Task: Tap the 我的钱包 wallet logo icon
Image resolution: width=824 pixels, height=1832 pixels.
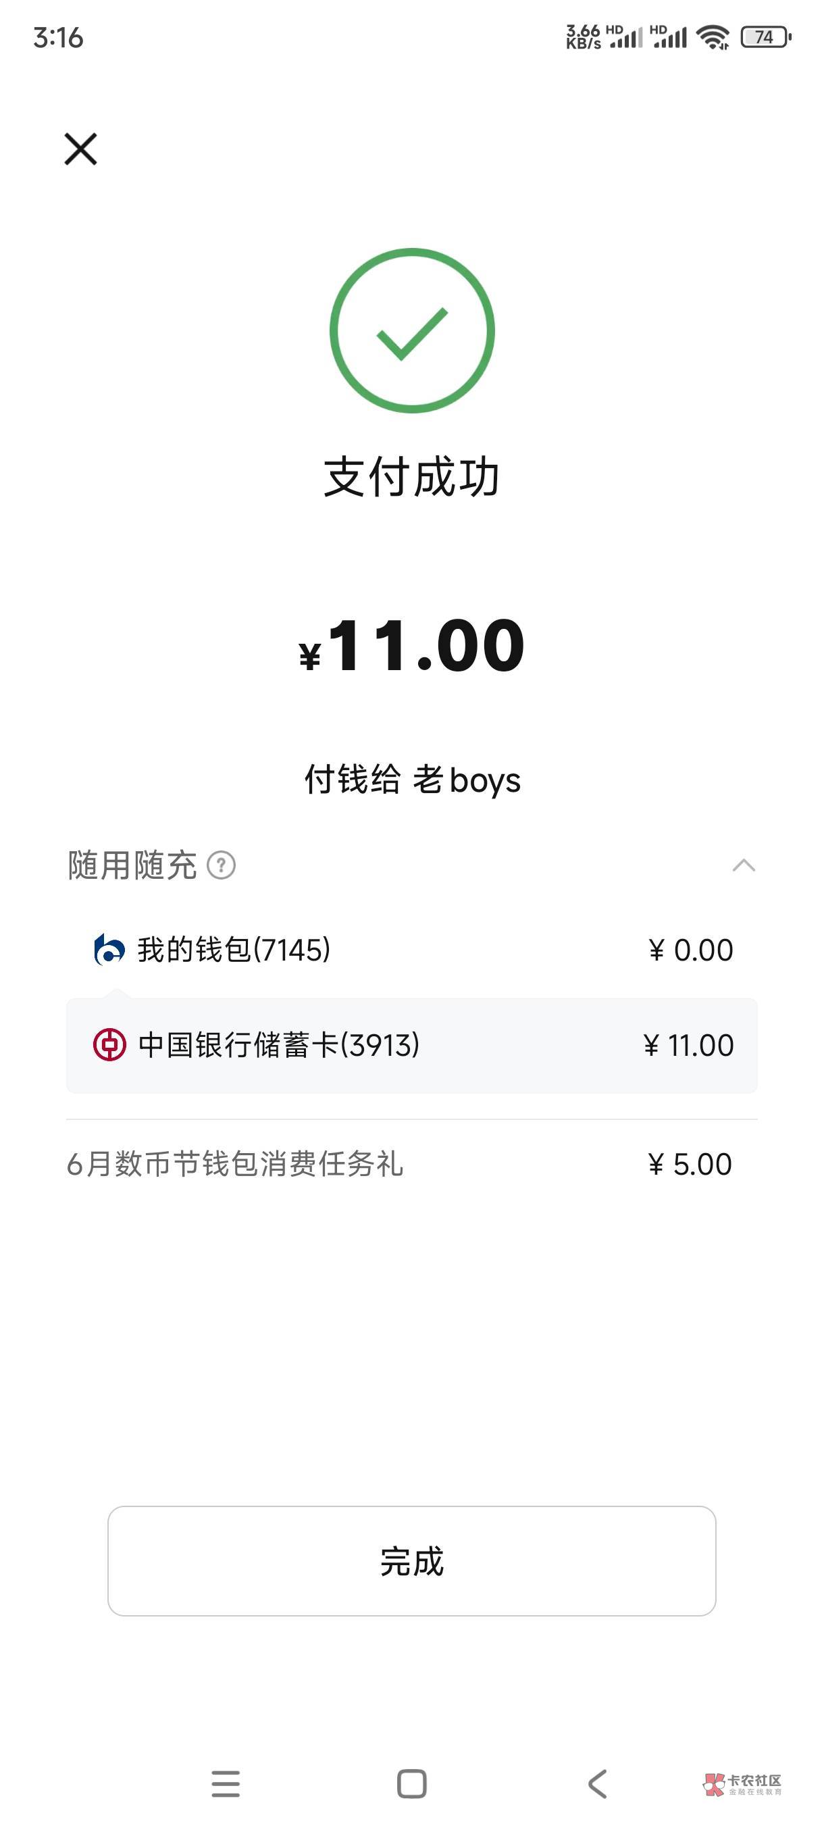Action: [109, 949]
